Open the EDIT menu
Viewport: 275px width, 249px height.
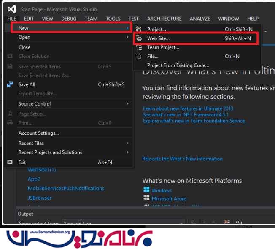pos(29,19)
